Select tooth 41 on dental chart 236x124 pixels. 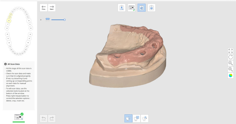click(17, 54)
